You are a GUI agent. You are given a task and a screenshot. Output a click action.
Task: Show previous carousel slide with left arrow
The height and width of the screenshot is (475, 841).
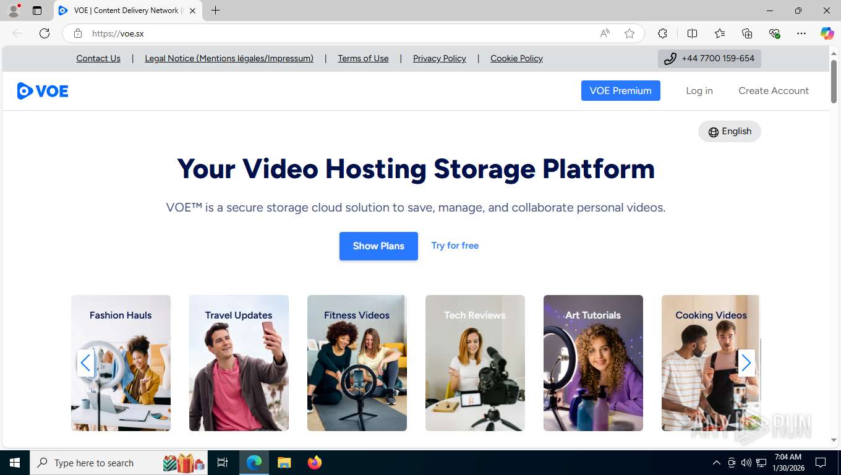(85, 363)
